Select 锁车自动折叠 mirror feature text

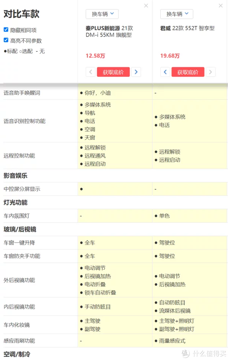click(x=100, y=292)
